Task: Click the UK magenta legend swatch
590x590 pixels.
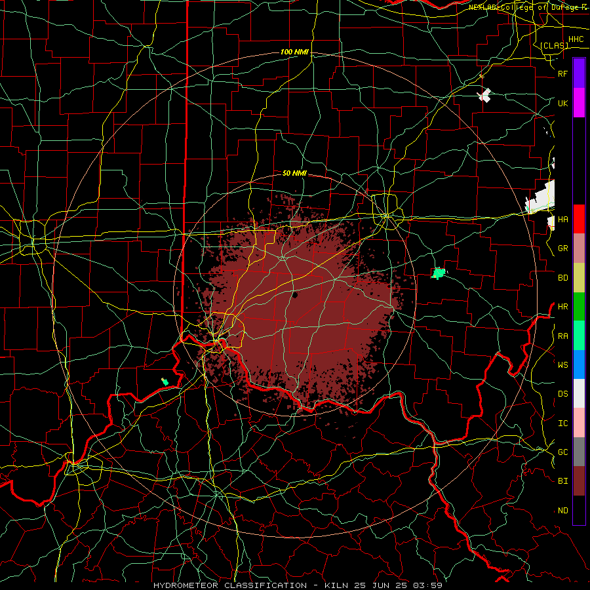Action: (579, 103)
